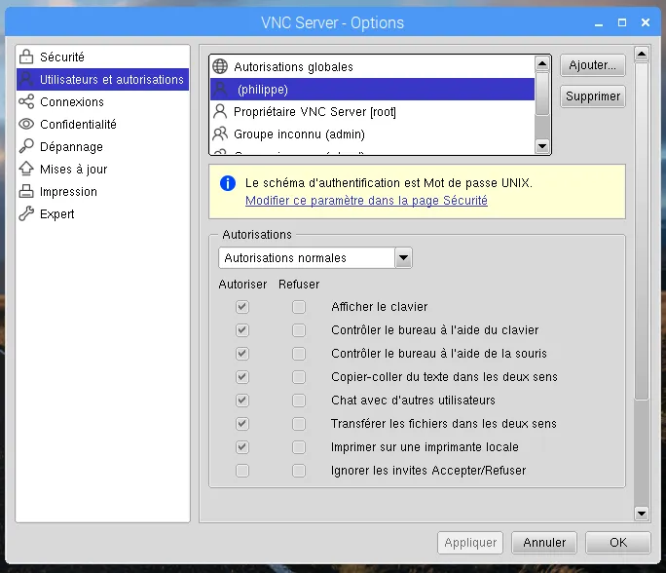Click the group icon of Groupe inconnu (admin)
Image resolution: width=666 pixels, height=573 pixels.
pos(220,134)
